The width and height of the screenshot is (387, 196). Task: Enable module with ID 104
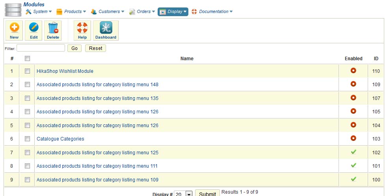coord(353,125)
